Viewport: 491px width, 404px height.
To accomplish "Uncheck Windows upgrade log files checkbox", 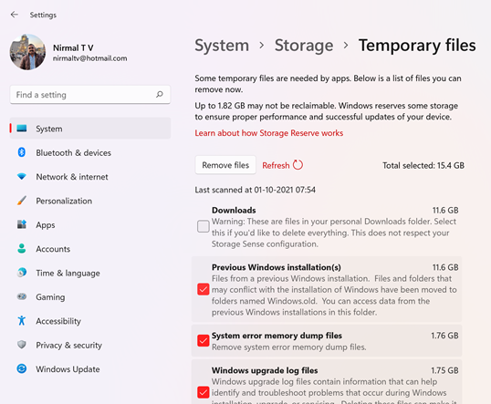I will pyautogui.click(x=204, y=392).
